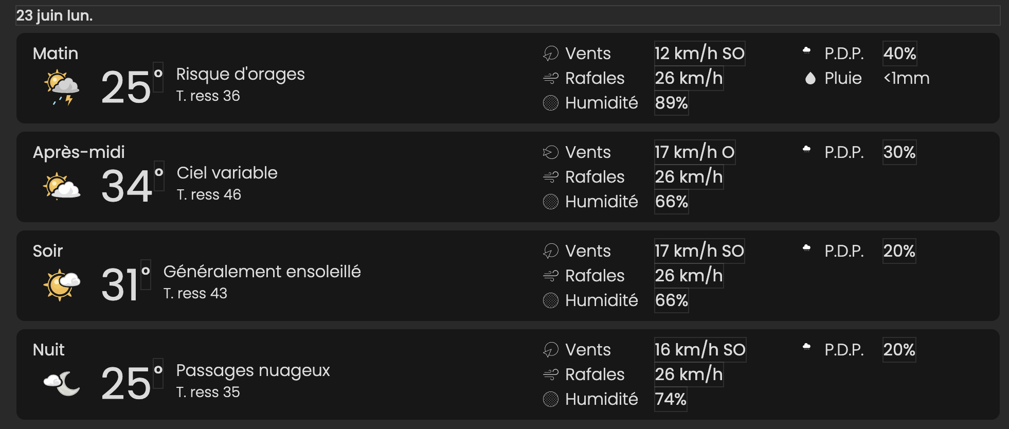Click the Matin thunderstorm weather icon
This screenshot has height=429, width=1009.
[62, 88]
